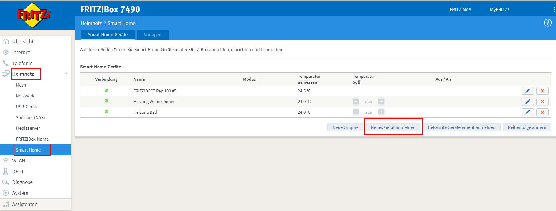Click green status dot of FRITZ!DECT Rep 100 #5
The width and height of the screenshot is (556, 211).
106,90
